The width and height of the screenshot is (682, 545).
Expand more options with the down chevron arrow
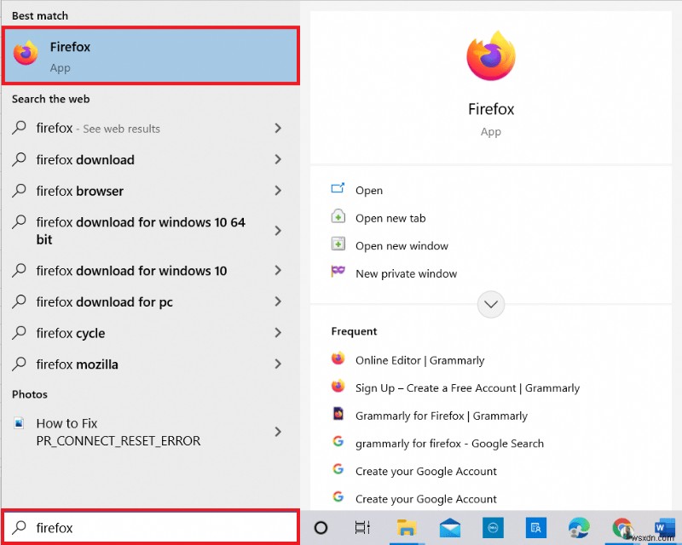(490, 304)
